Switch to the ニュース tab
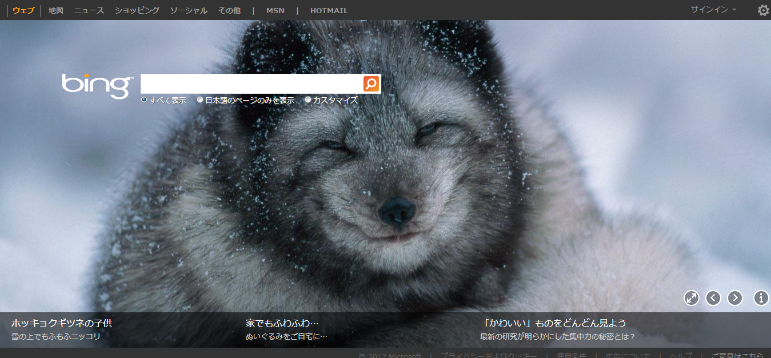The image size is (771, 358). (x=89, y=10)
